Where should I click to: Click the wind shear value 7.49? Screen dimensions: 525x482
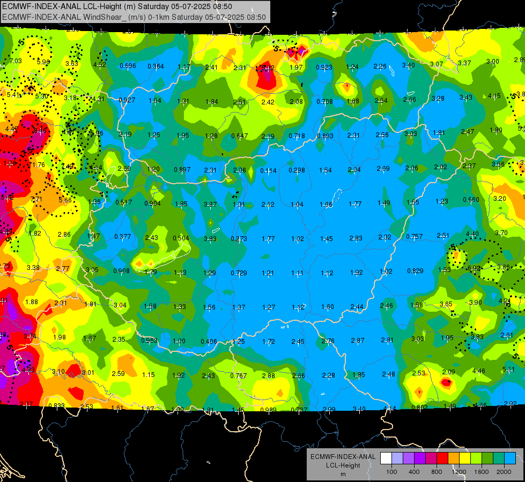pos(67,166)
